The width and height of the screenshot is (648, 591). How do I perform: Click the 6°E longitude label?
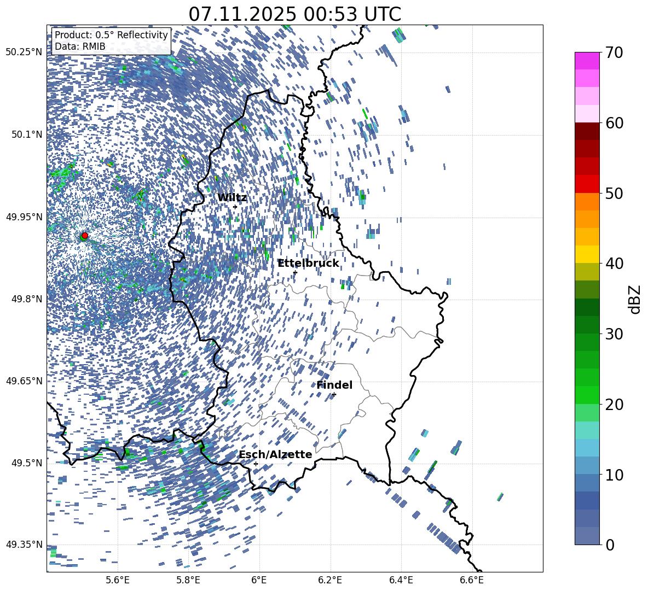point(259,580)
